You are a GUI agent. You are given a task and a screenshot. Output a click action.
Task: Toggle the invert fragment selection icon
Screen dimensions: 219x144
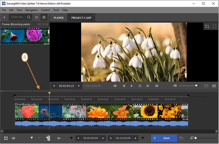tap(47, 138)
